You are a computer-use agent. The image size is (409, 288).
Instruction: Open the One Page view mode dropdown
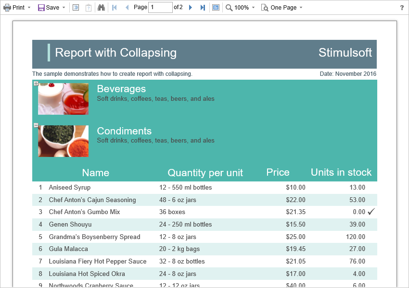(x=282, y=8)
